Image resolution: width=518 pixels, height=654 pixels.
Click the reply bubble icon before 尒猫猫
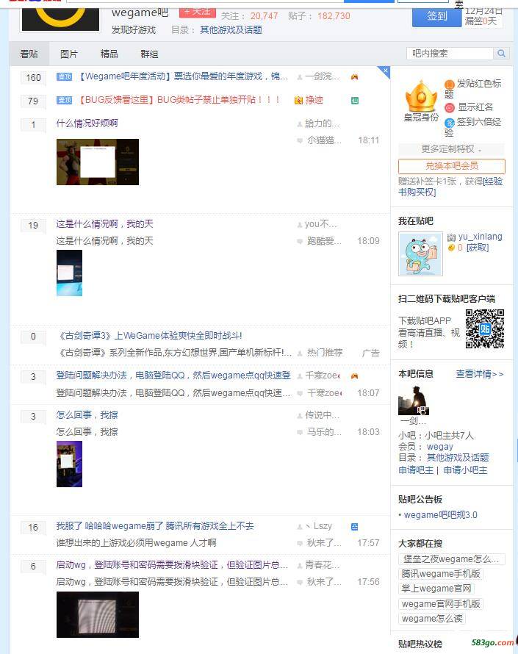[300, 140]
